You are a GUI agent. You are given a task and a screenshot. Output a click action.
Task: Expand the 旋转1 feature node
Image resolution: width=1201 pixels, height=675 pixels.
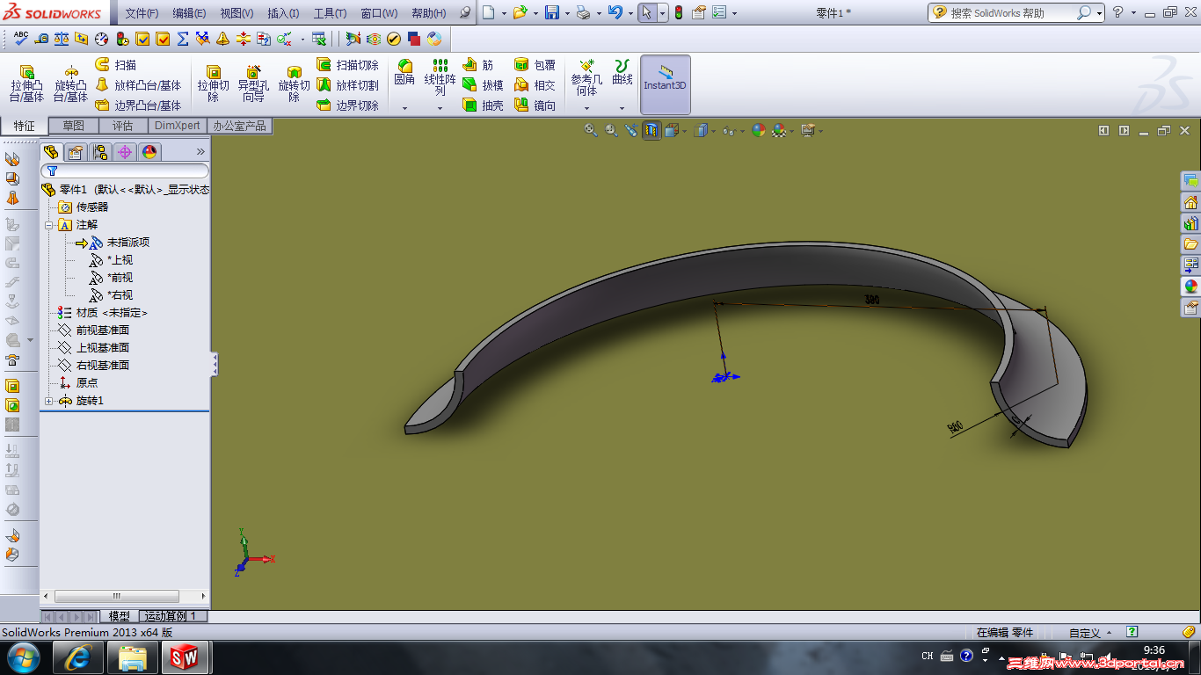[x=48, y=401]
